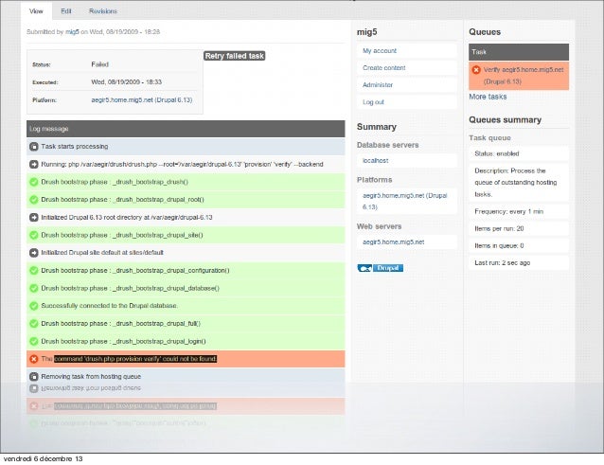Open aegir5.home.mig5.net web server link
The image size is (604, 465).
coord(393,241)
